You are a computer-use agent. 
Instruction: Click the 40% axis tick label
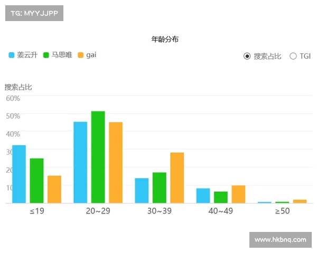point(13,134)
